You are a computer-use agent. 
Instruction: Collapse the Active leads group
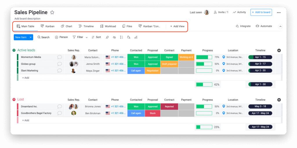coord(14,50)
